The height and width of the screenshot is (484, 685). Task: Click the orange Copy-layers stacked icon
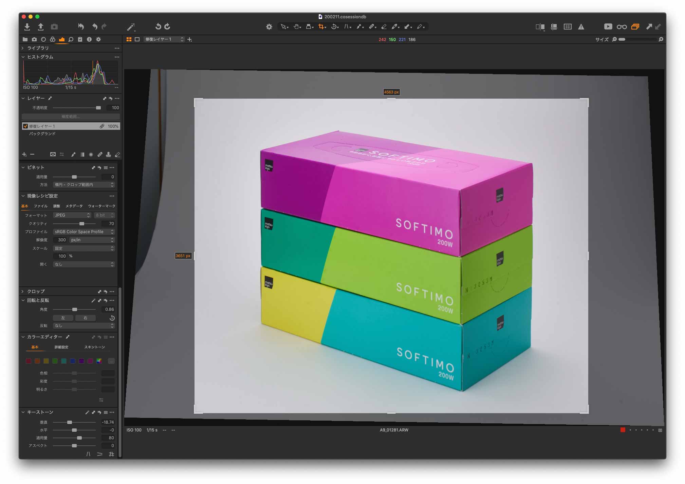pos(635,27)
